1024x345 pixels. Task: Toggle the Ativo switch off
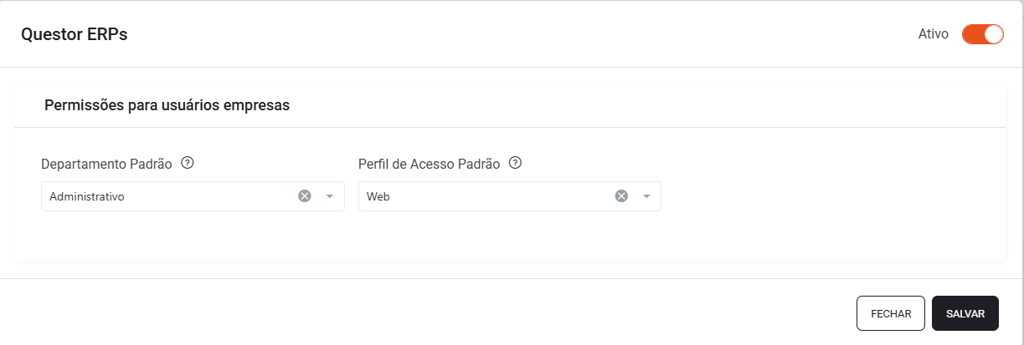tap(982, 34)
